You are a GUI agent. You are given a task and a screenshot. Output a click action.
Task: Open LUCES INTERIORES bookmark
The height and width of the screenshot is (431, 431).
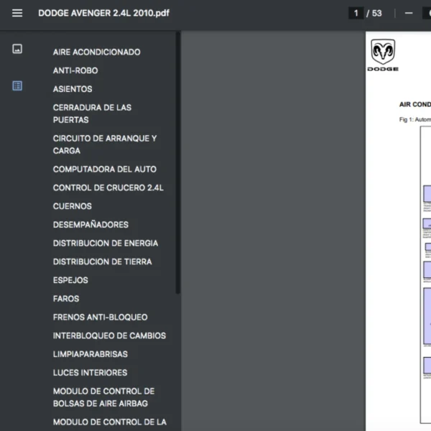[90, 372]
